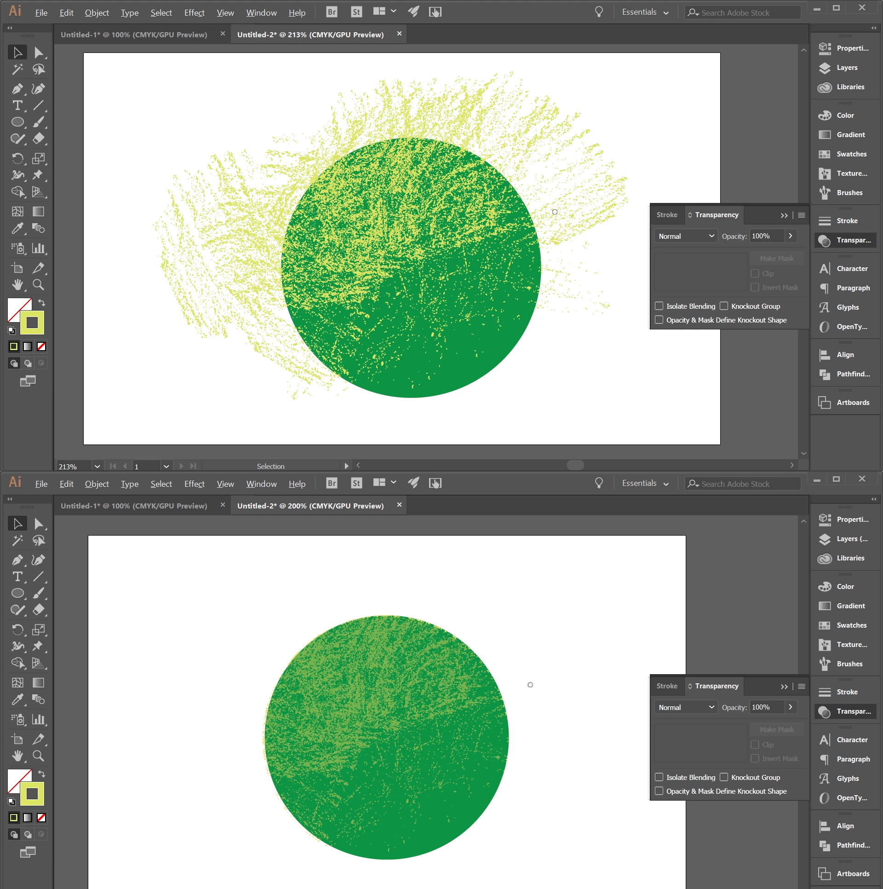The width and height of the screenshot is (883, 889).
Task: Click Stroke tab in upper Transparency panel group
Action: coord(666,215)
